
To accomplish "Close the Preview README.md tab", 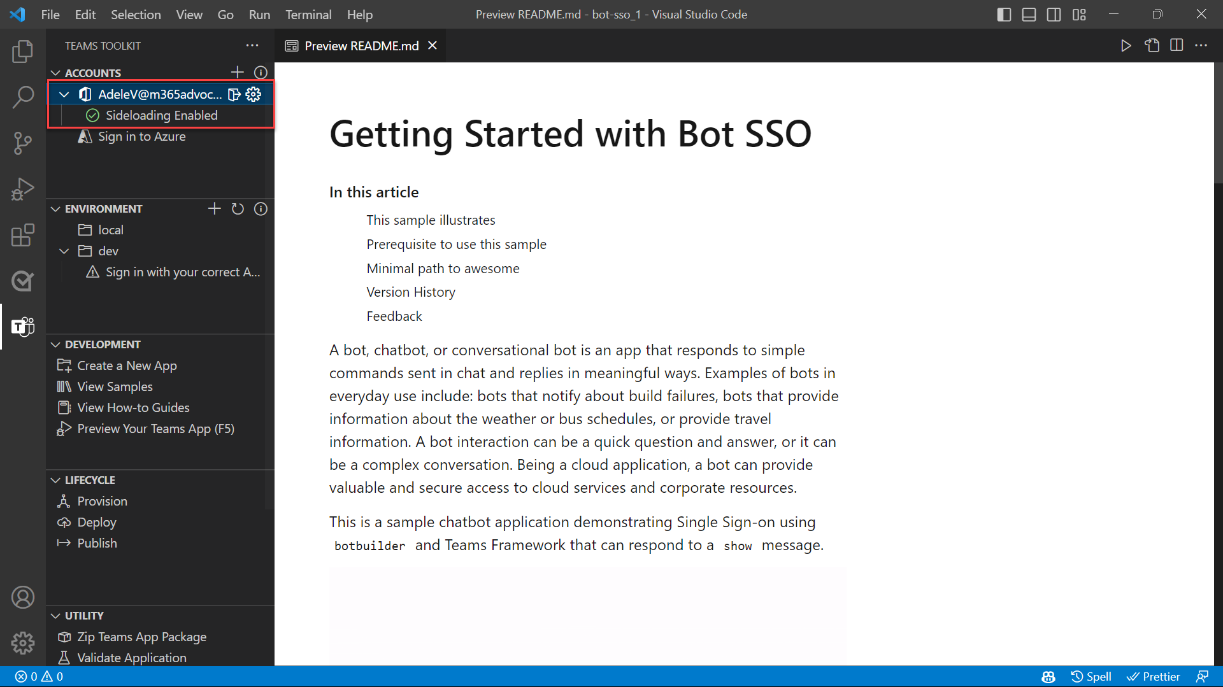I will click(433, 45).
